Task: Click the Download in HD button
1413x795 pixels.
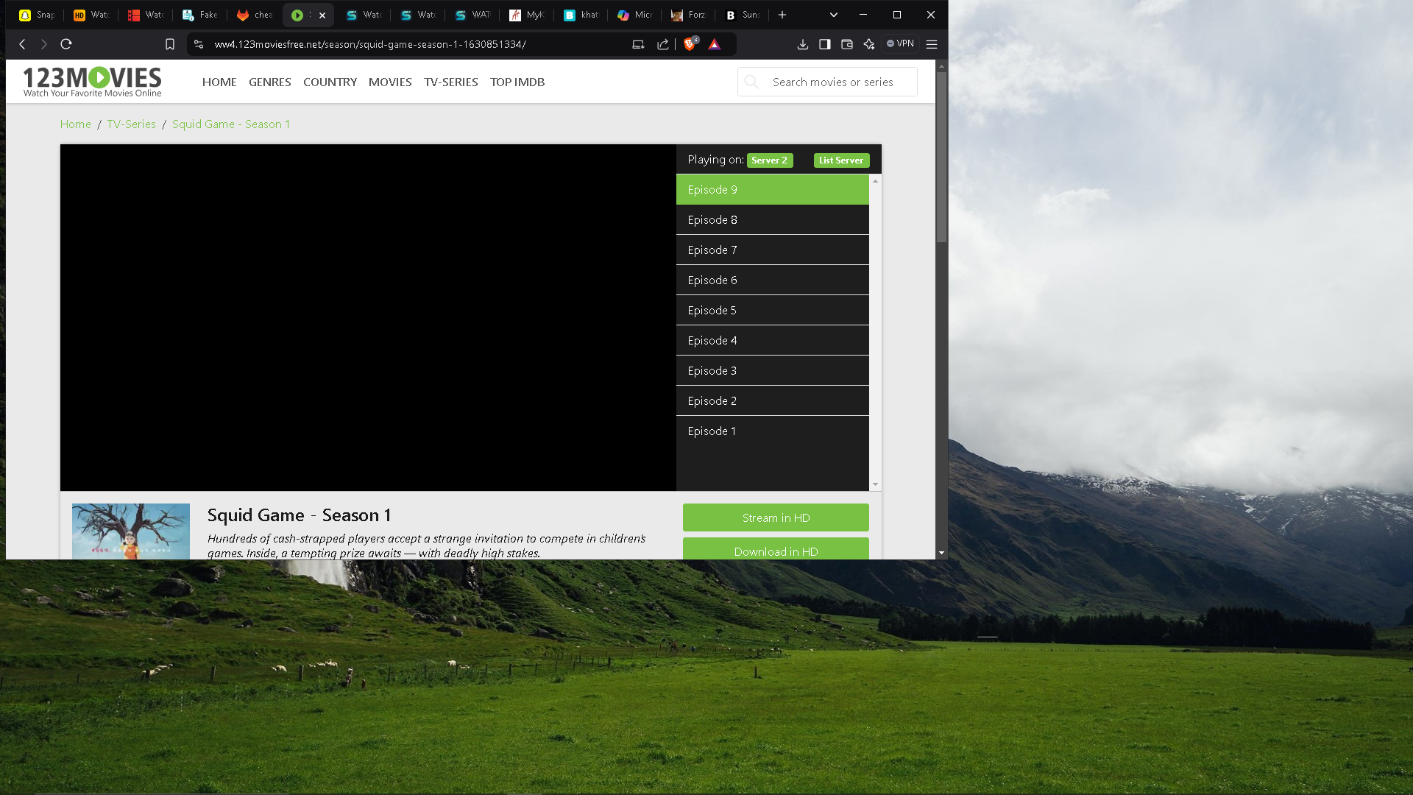Action: (x=776, y=549)
